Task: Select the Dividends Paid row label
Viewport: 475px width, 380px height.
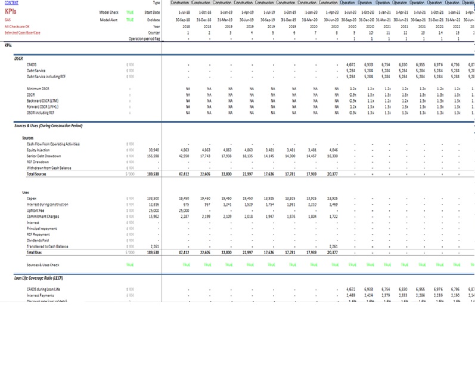Action: 38,240
